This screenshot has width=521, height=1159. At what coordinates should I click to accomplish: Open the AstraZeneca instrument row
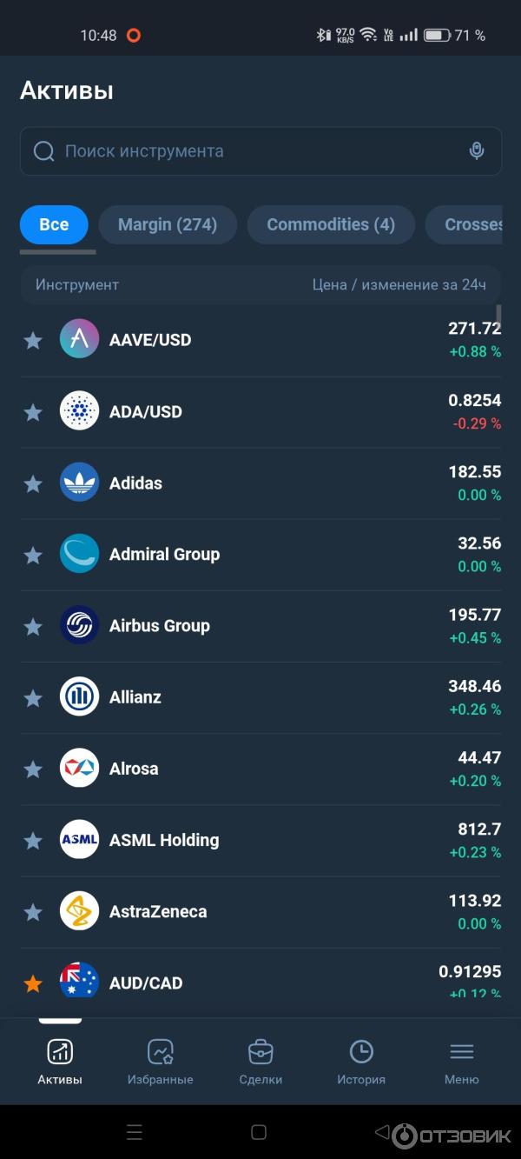coord(260,912)
